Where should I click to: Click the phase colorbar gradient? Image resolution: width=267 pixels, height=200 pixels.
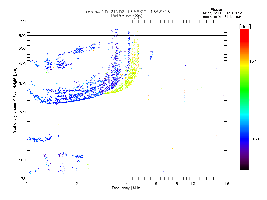coord(244,99)
